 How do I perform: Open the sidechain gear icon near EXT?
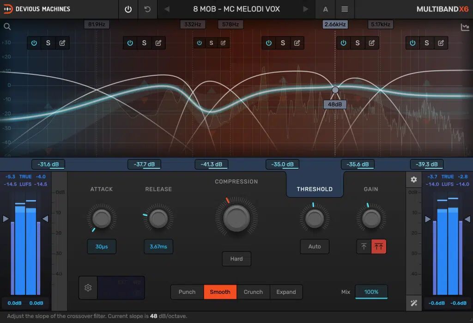point(87,287)
